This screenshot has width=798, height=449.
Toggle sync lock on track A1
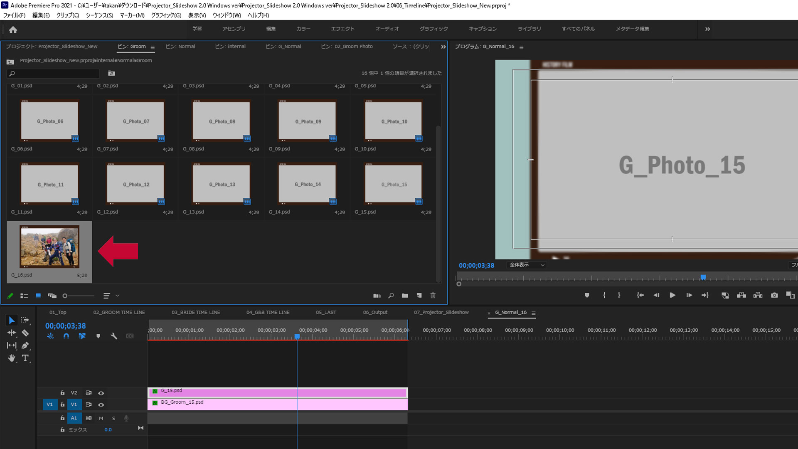[89, 418]
